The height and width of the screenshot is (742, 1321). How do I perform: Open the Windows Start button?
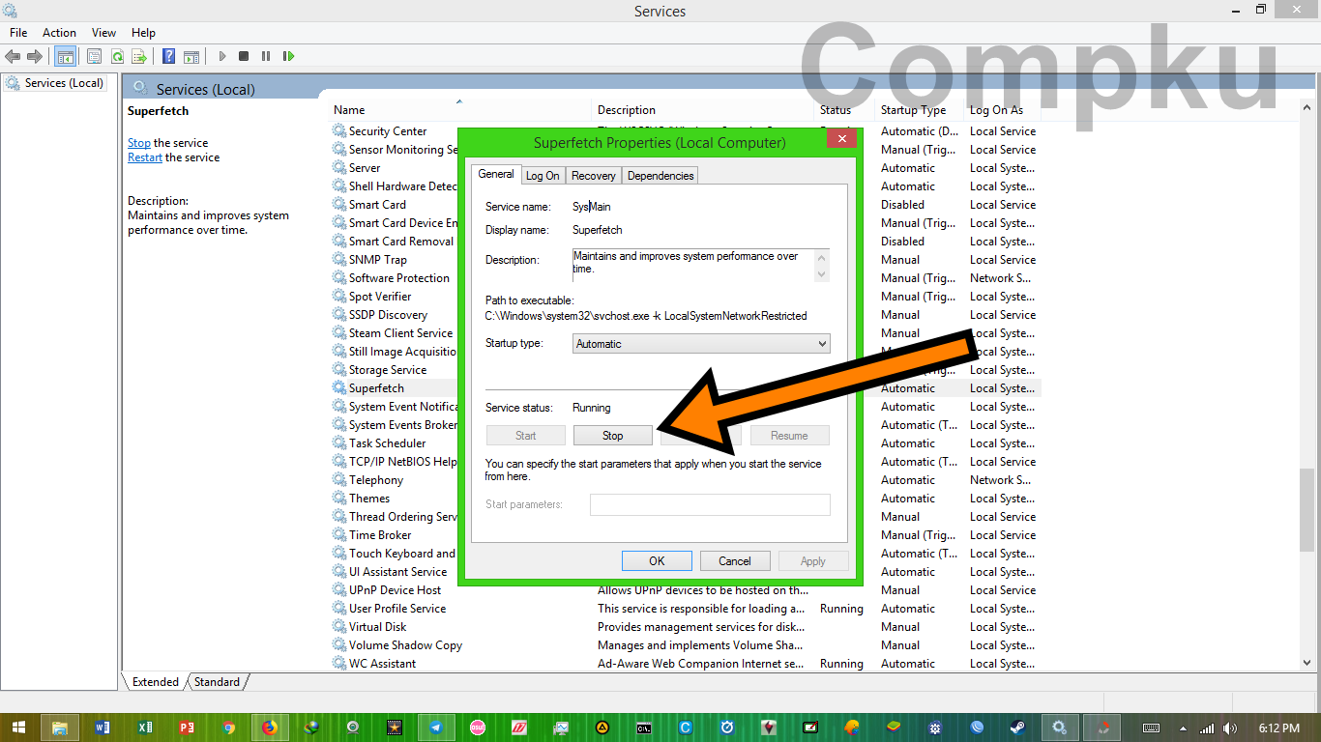[x=19, y=728]
